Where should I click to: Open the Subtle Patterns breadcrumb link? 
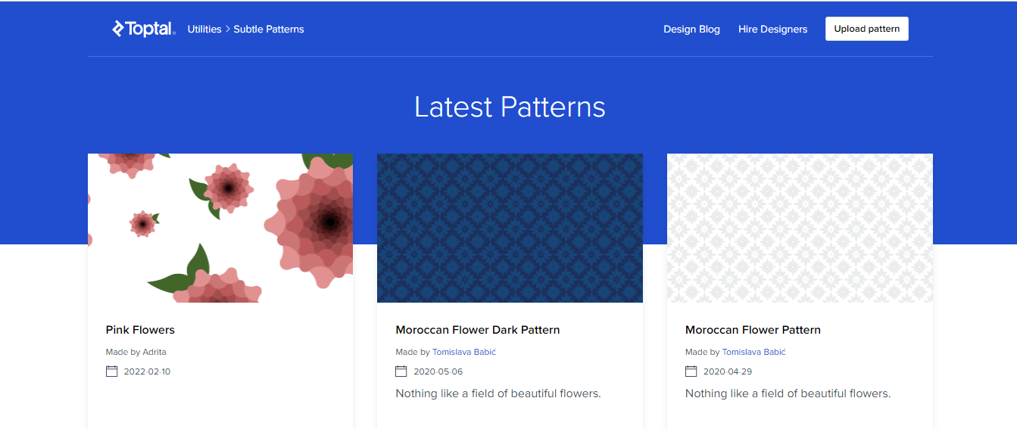[x=269, y=30]
